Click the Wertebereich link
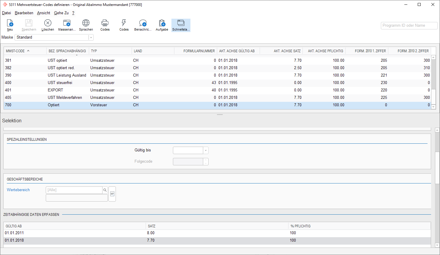The width and height of the screenshot is (440, 255). point(18,190)
